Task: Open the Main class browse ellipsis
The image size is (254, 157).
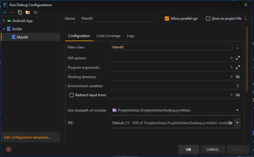Action: tap(237, 48)
